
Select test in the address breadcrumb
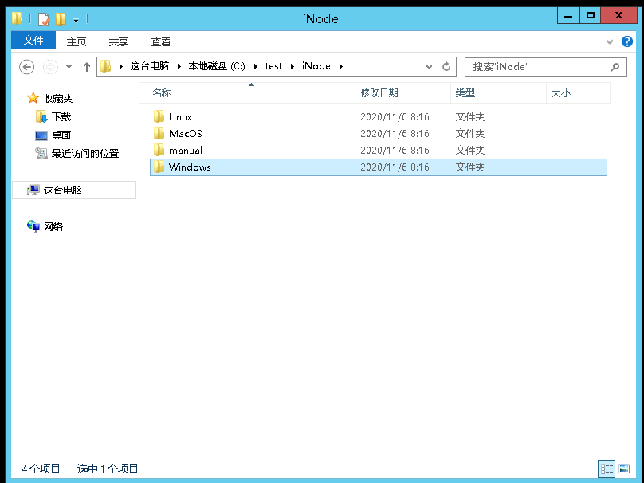pos(273,66)
